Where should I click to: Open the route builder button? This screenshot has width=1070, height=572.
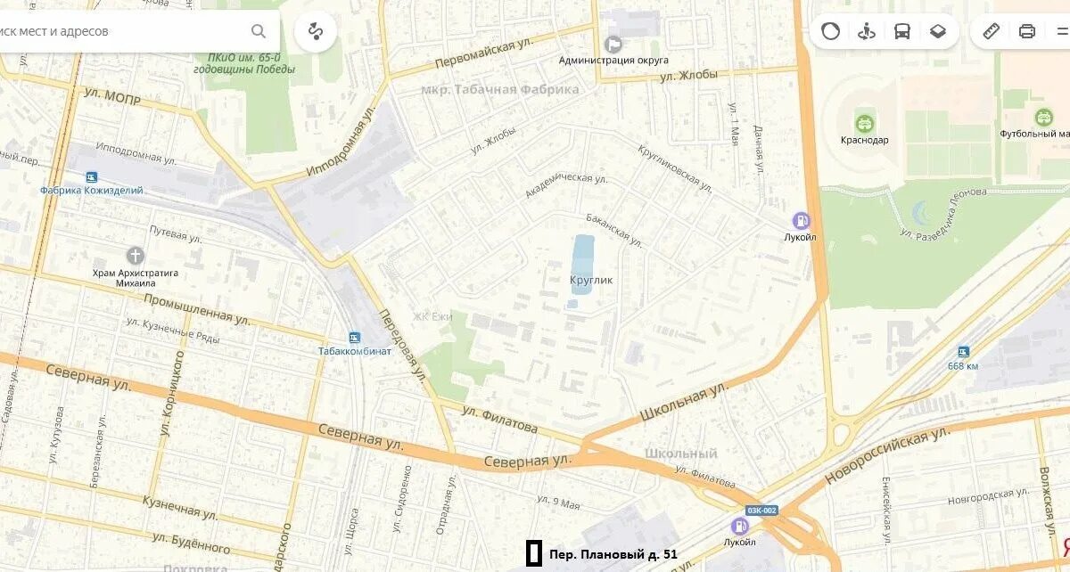coord(315,32)
